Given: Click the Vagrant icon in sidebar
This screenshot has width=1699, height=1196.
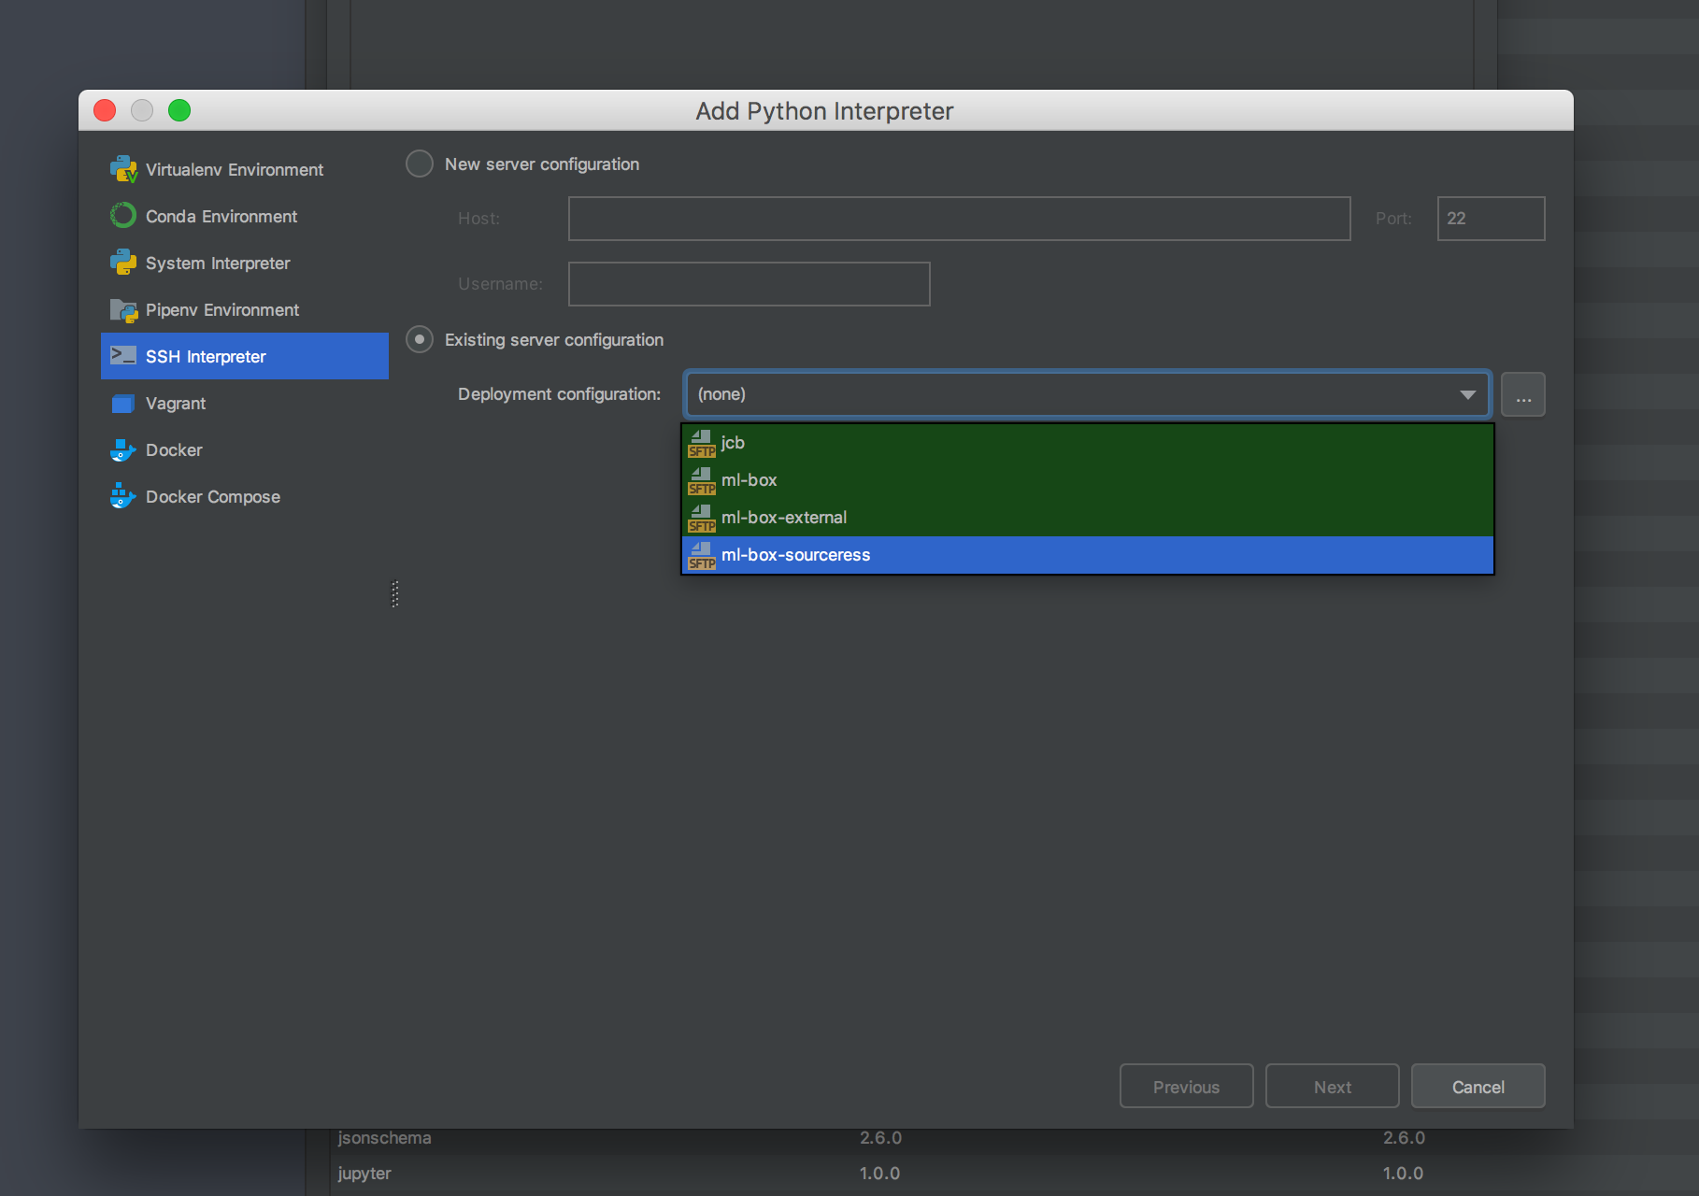Looking at the screenshot, I should (123, 403).
